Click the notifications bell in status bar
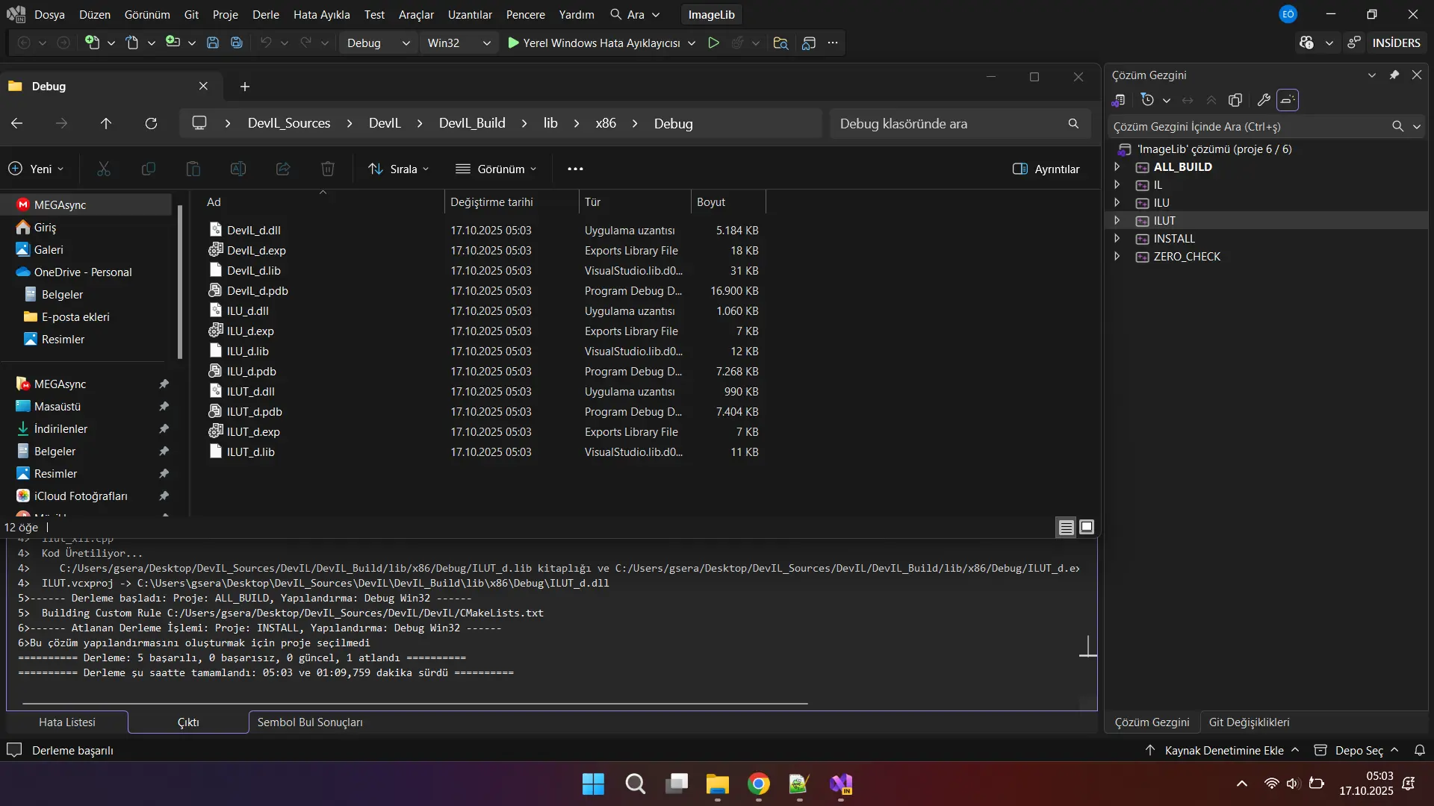 (x=1420, y=750)
